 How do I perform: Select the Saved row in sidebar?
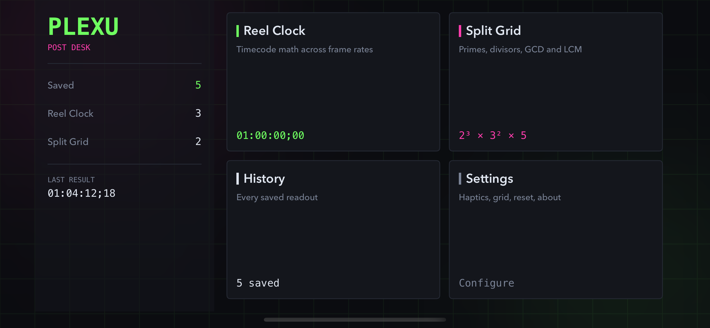coord(124,85)
